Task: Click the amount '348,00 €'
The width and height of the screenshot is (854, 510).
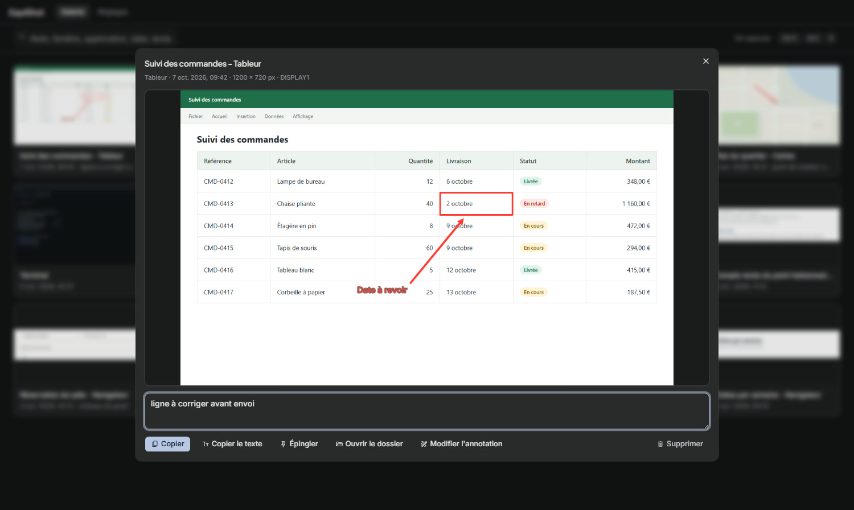Action: pos(638,182)
